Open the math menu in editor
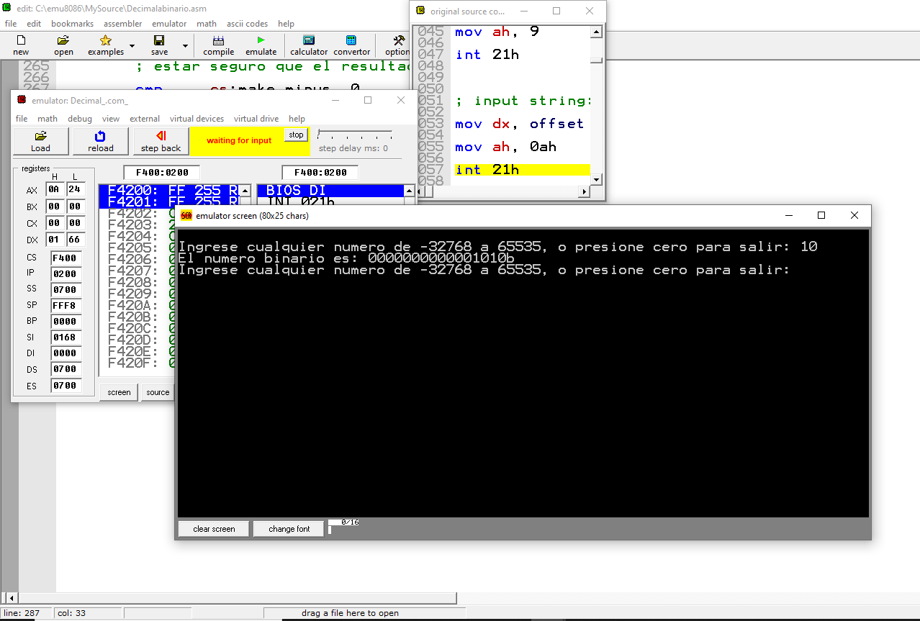 pos(207,24)
